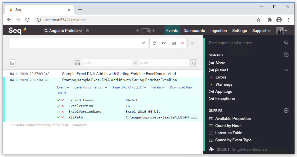297x157 pixels.
Task: Click the FIRST date range field
Action: pyautogui.click(x=107, y=63)
